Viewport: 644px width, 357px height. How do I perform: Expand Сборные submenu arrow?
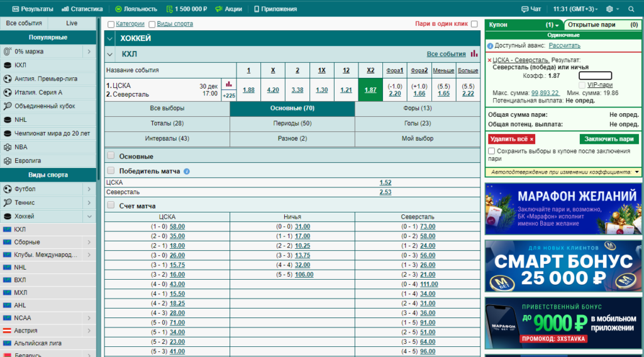[x=89, y=242]
